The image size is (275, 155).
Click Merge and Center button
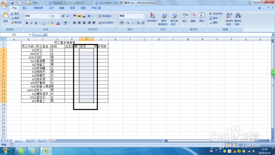tap(106, 23)
